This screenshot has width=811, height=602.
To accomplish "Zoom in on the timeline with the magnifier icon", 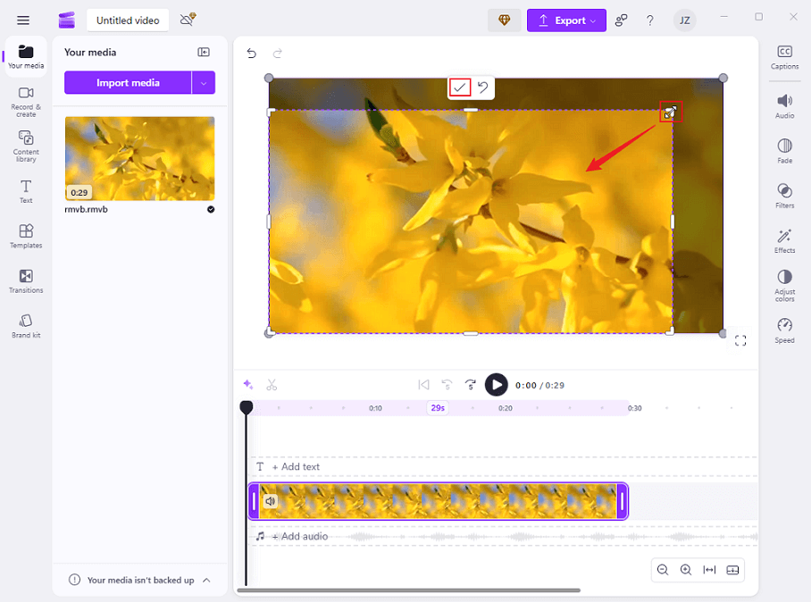I will click(685, 569).
